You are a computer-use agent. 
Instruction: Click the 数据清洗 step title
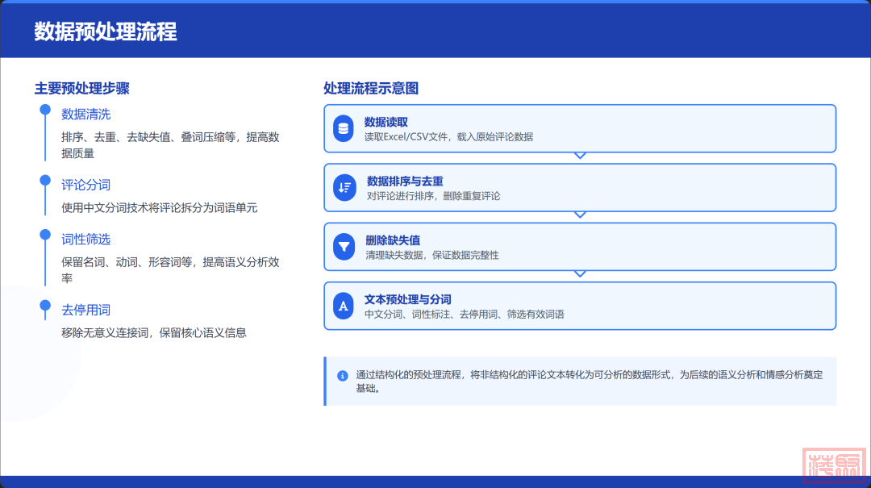(x=86, y=114)
